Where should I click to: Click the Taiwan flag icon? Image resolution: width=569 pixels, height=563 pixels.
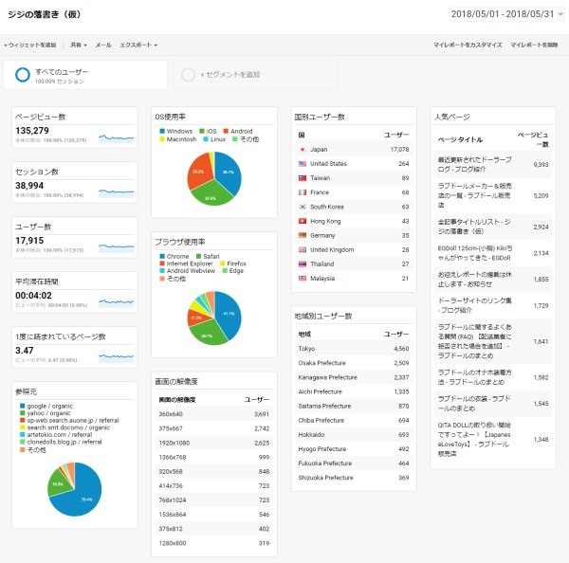(303, 178)
